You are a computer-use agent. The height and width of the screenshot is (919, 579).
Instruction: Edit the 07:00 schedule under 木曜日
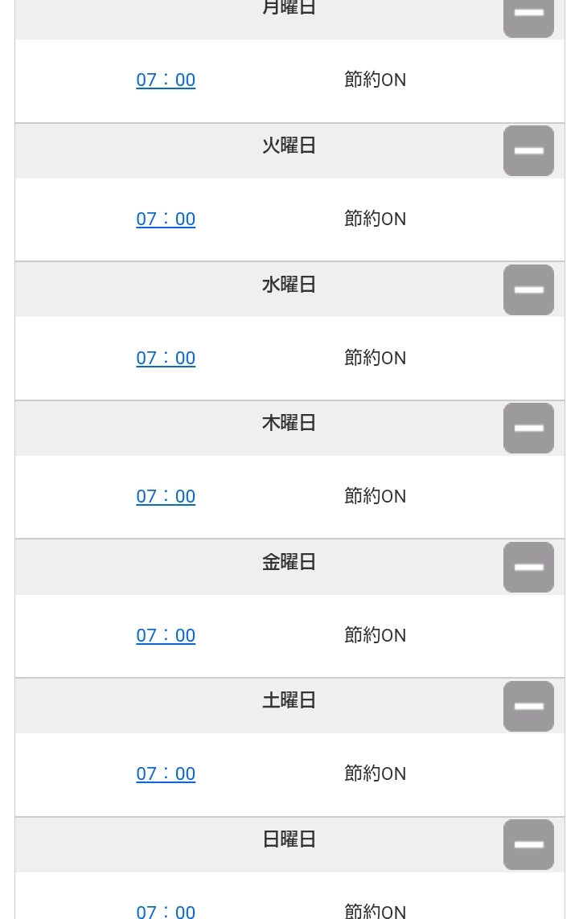click(x=166, y=496)
